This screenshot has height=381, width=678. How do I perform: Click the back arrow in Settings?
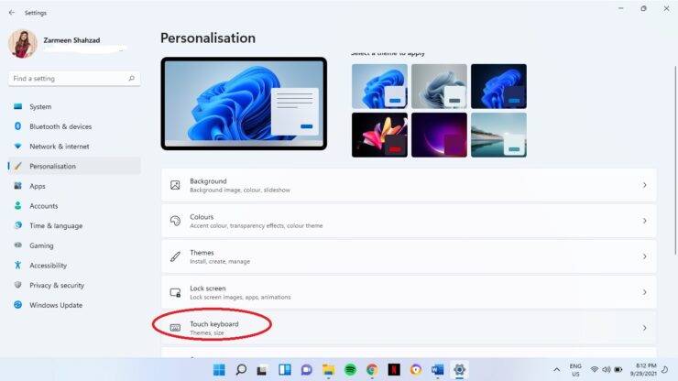click(x=11, y=13)
